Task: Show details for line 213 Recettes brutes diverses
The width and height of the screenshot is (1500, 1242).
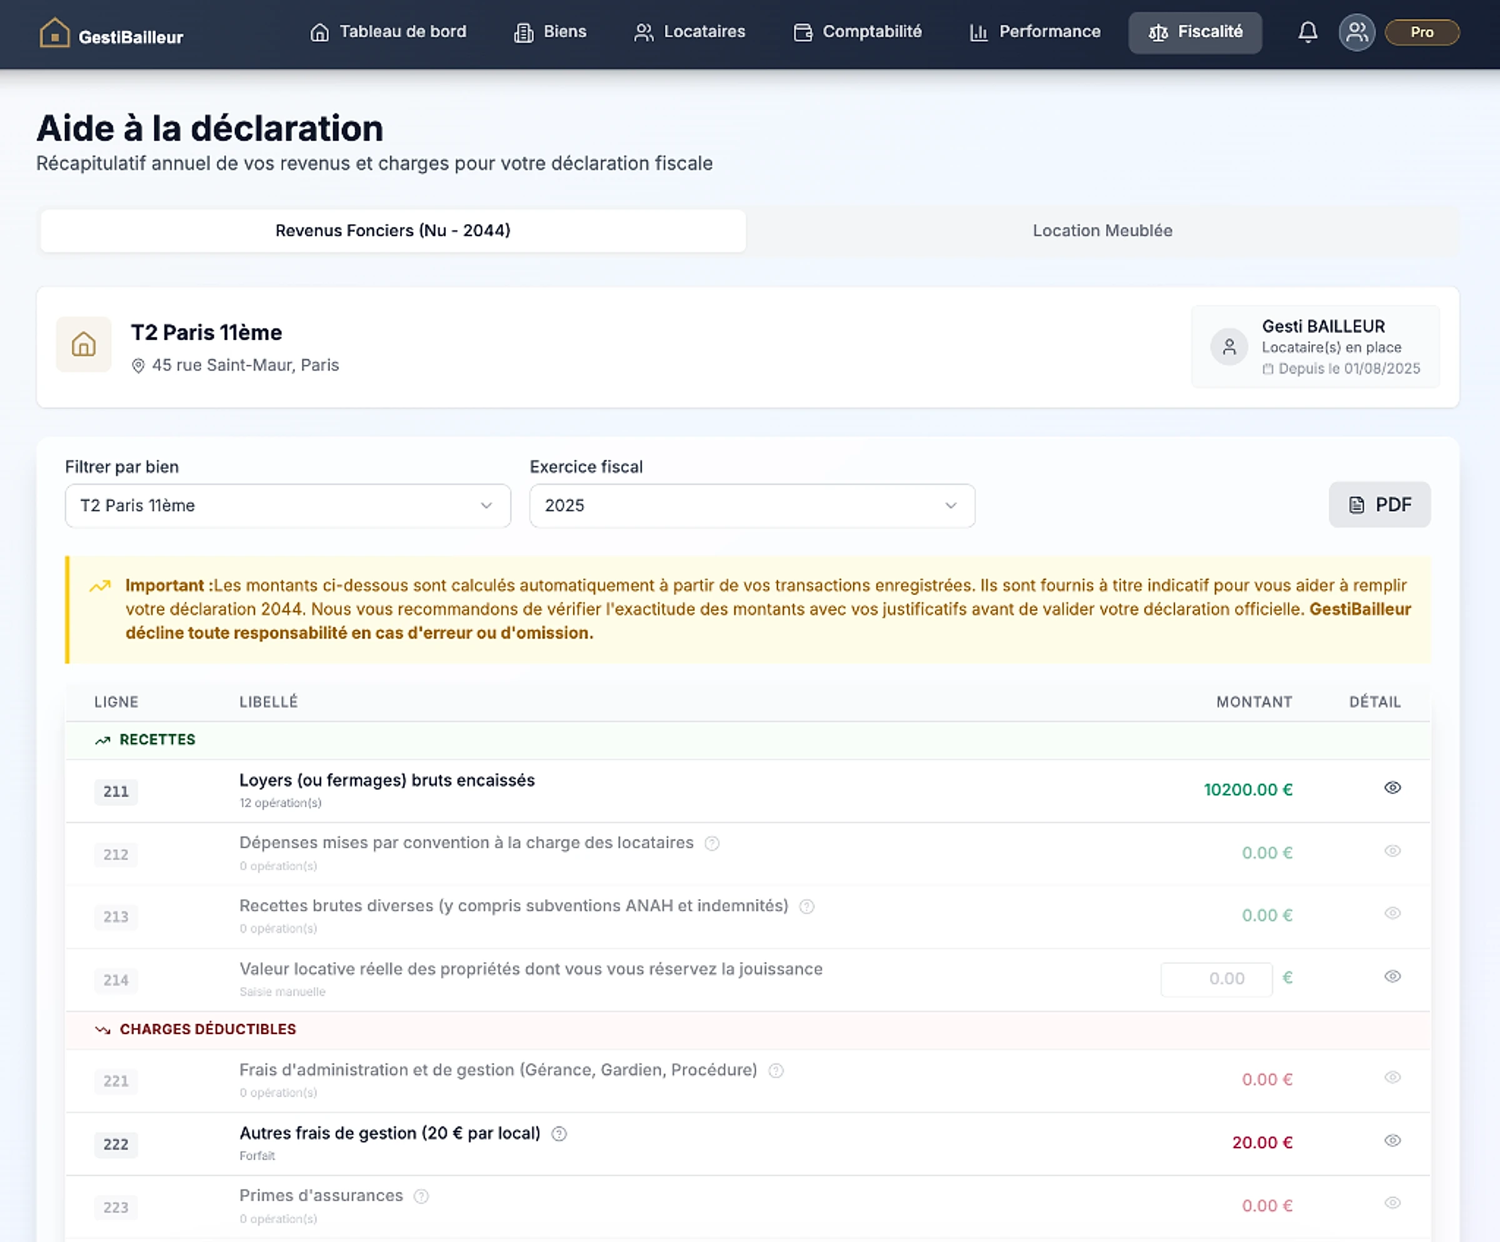Action: (1392, 913)
